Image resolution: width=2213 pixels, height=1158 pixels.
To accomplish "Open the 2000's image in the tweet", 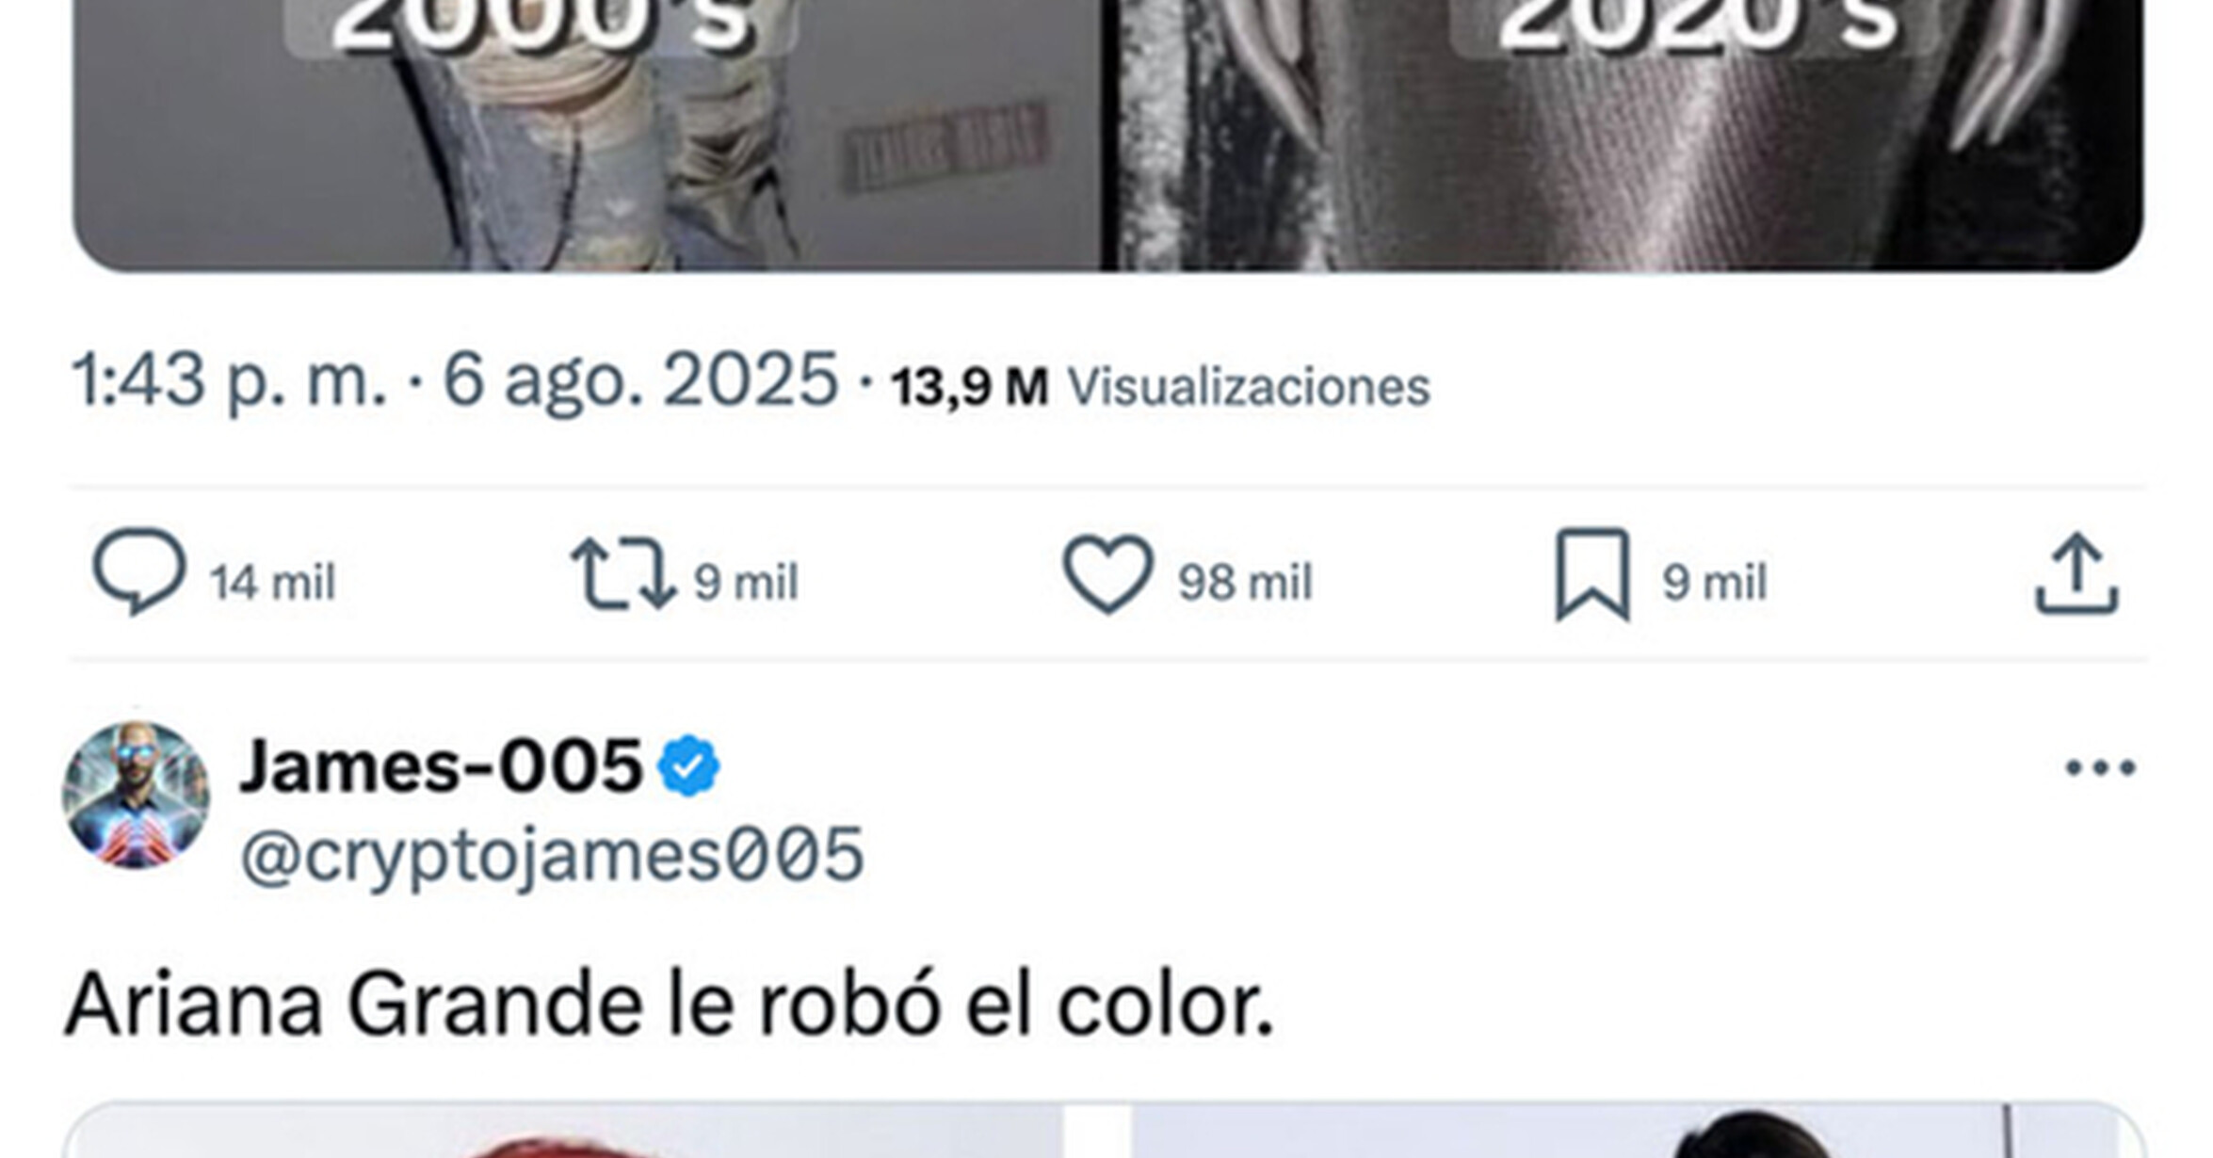I will pos(587,136).
